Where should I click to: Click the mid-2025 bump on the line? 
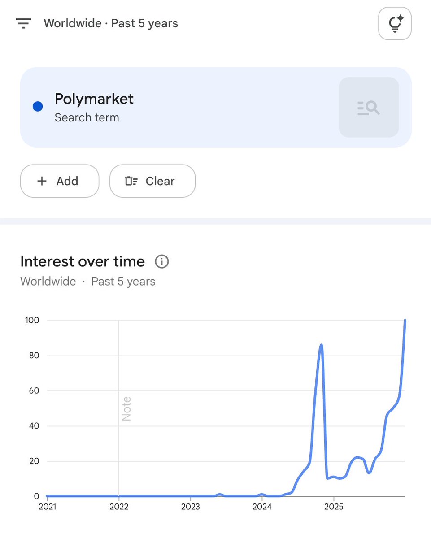pos(357,457)
